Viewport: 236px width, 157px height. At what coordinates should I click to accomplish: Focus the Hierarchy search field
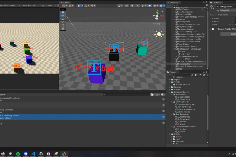pyautogui.click(x=189, y=5)
